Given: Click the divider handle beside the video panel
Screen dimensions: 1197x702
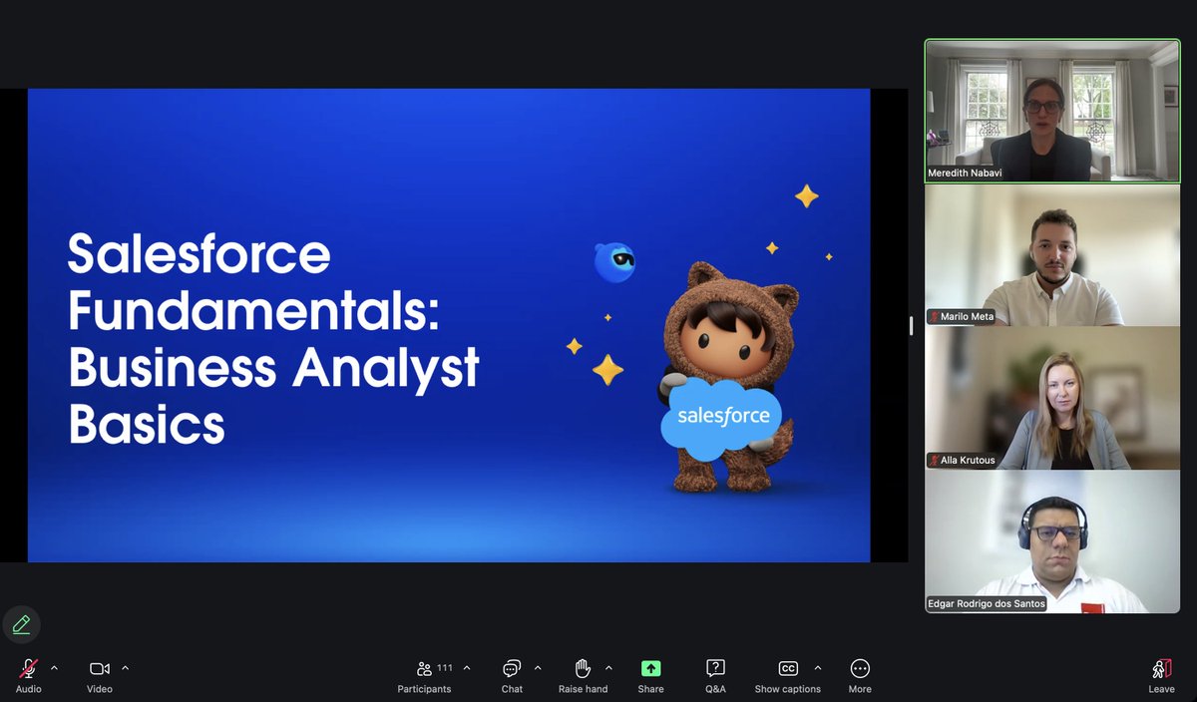Looking at the screenshot, I should [x=911, y=326].
